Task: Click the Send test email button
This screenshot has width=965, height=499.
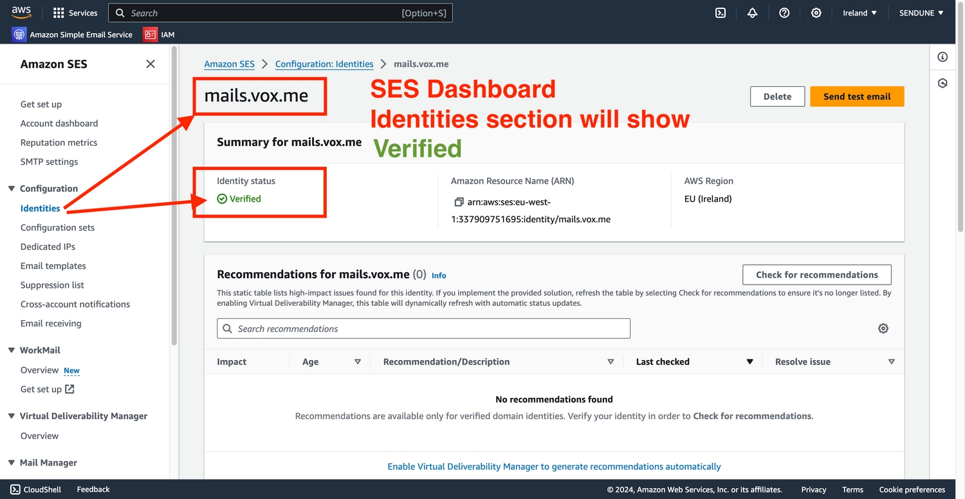Action: click(x=856, y=97)
